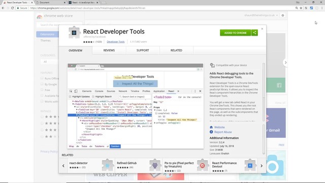Image resolution: width=325 pixels, height=183 pixels.
Task: Click the green share button
Action: [x=254, y=33]
